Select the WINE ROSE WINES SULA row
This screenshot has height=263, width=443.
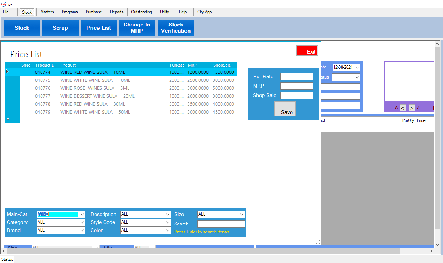click(87, 88)
